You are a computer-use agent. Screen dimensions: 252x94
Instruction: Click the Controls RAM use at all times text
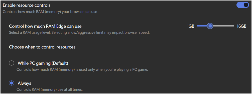50,89
